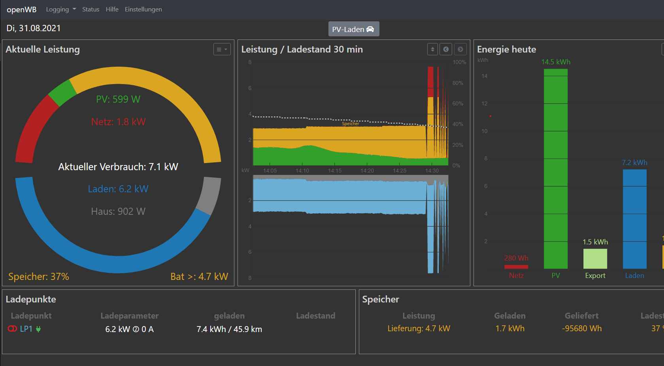The height and width of the screenshot is (366, 664).
Task: Click the green plug icon beside LP1
Action: [38, 329]
